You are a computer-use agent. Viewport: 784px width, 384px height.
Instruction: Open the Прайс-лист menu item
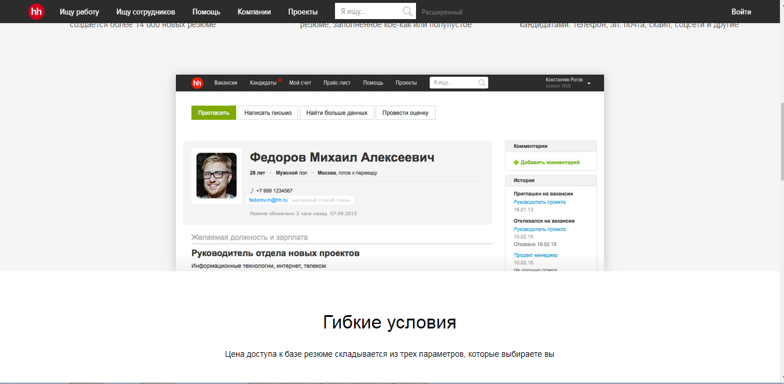(337, 82)
